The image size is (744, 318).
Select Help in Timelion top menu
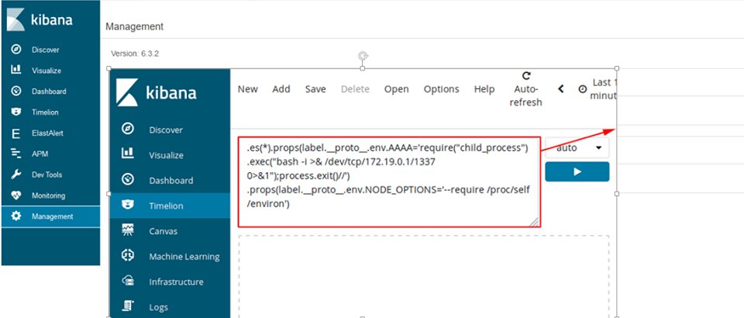[x=484, y=89]
